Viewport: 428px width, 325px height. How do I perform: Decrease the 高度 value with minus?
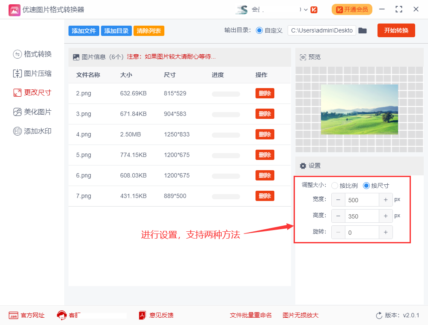338,216
